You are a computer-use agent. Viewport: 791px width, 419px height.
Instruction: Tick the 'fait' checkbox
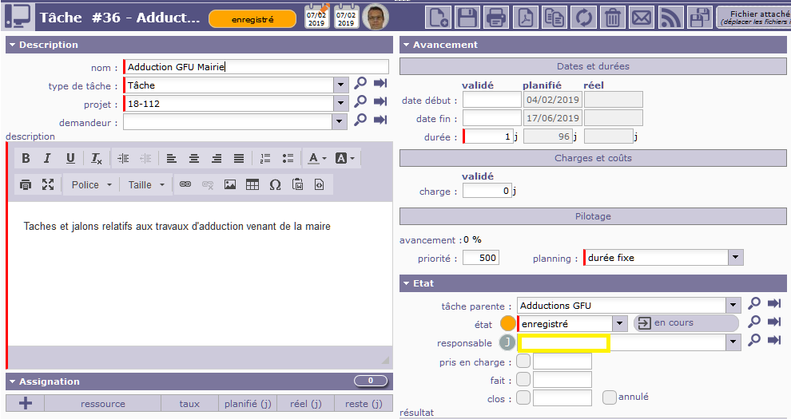(523, 379)
